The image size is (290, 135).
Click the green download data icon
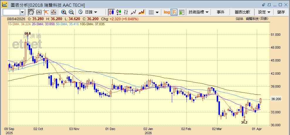click(182, 12)
